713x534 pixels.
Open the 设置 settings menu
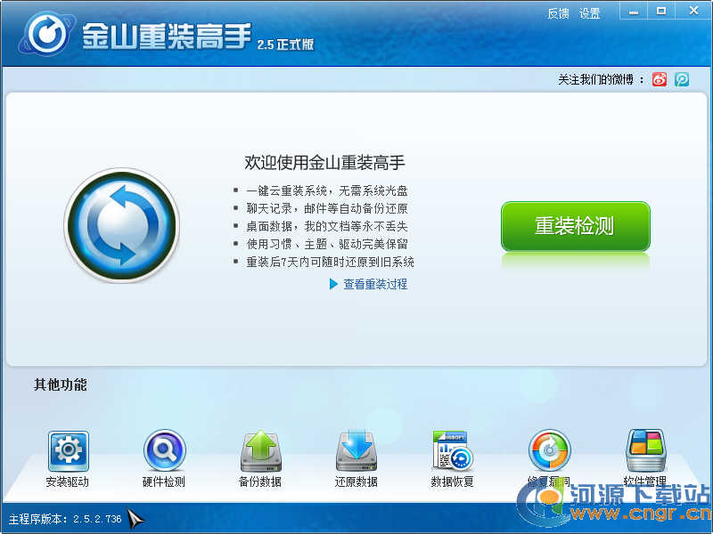589,13
